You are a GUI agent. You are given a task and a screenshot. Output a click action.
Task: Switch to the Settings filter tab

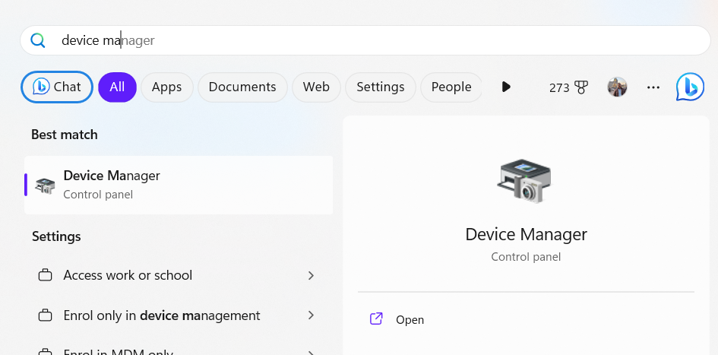381,87
